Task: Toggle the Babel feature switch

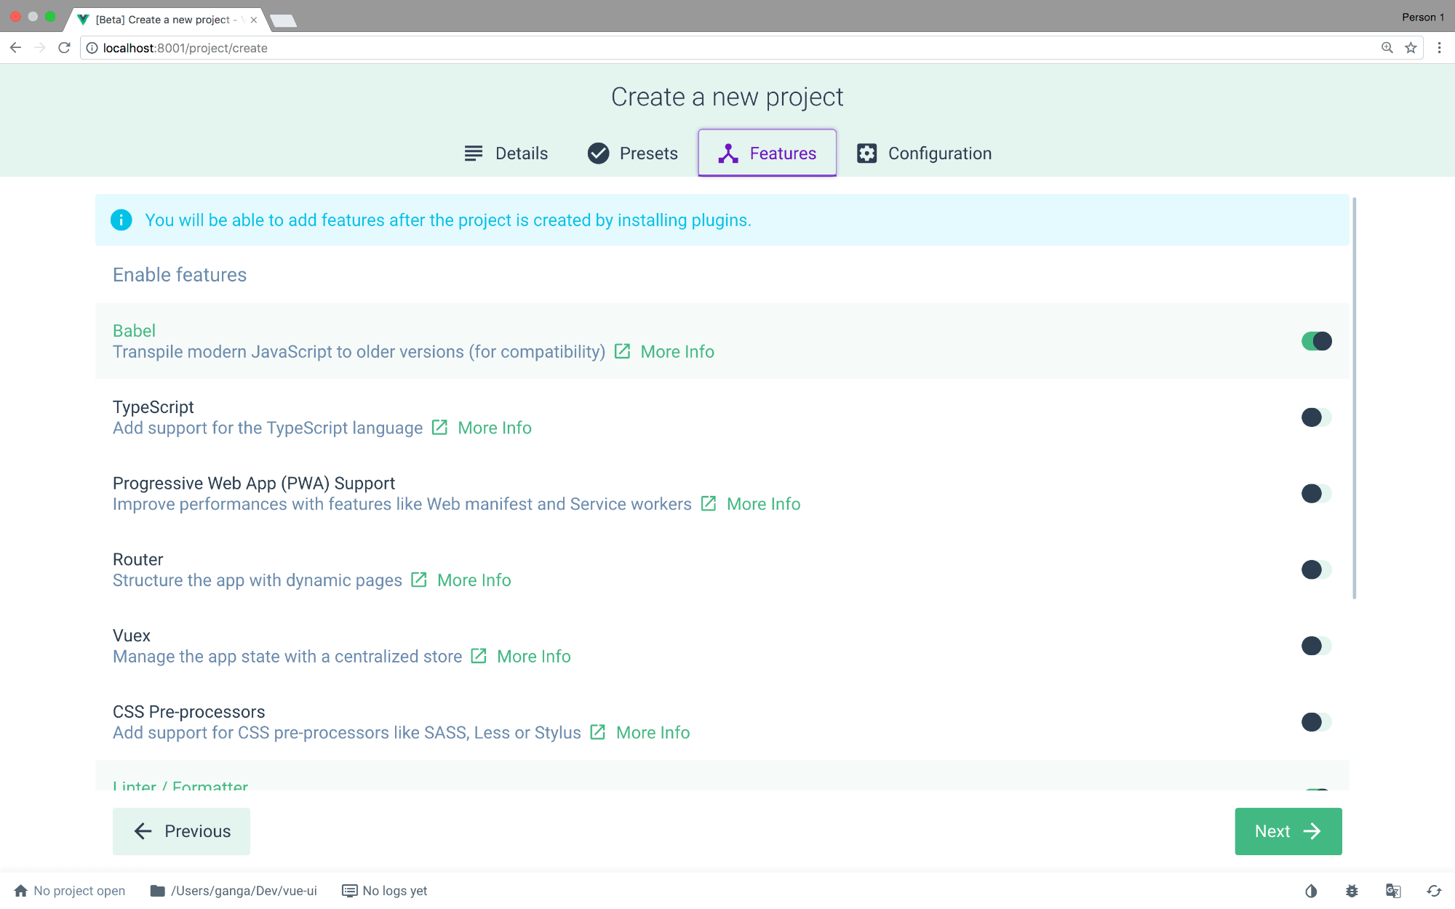Action: coord(1316,341)
